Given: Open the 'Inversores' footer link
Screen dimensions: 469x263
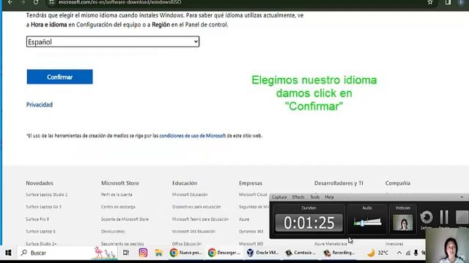Looking at the screenshot, I should tap(394, 243).
